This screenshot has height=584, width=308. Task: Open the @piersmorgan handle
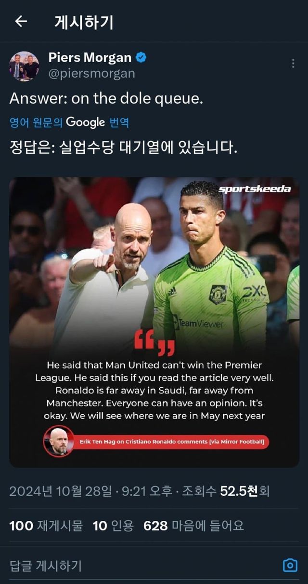coord(92,73)
